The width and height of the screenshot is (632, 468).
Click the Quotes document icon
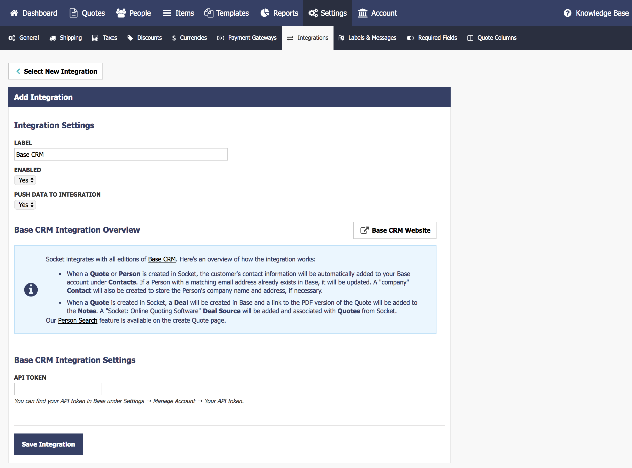pyautogui.click(x=73, y=13)
